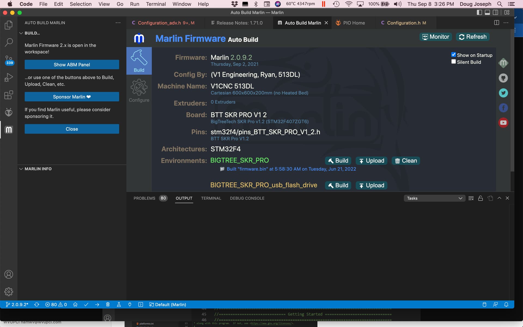Click the sync changes icon in status bar

[x=37, y=304]
